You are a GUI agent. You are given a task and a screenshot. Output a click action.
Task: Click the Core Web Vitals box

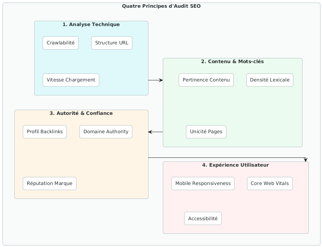point(269,184)
